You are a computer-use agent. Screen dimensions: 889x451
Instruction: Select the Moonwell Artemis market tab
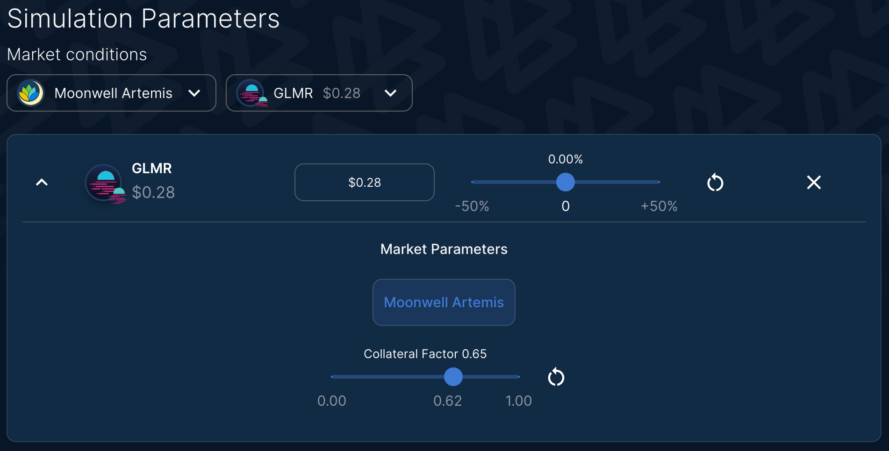[x=444, y=302]
